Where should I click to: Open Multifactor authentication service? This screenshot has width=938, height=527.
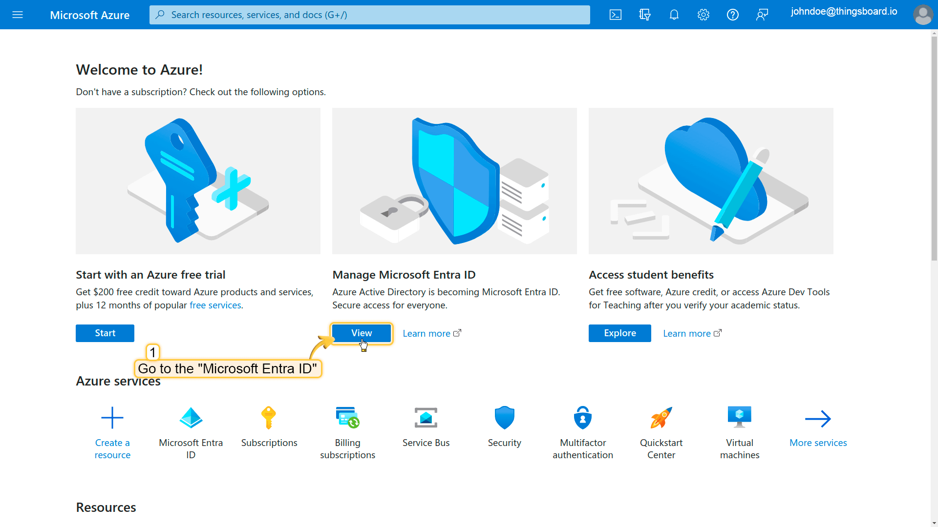[582, 418]
